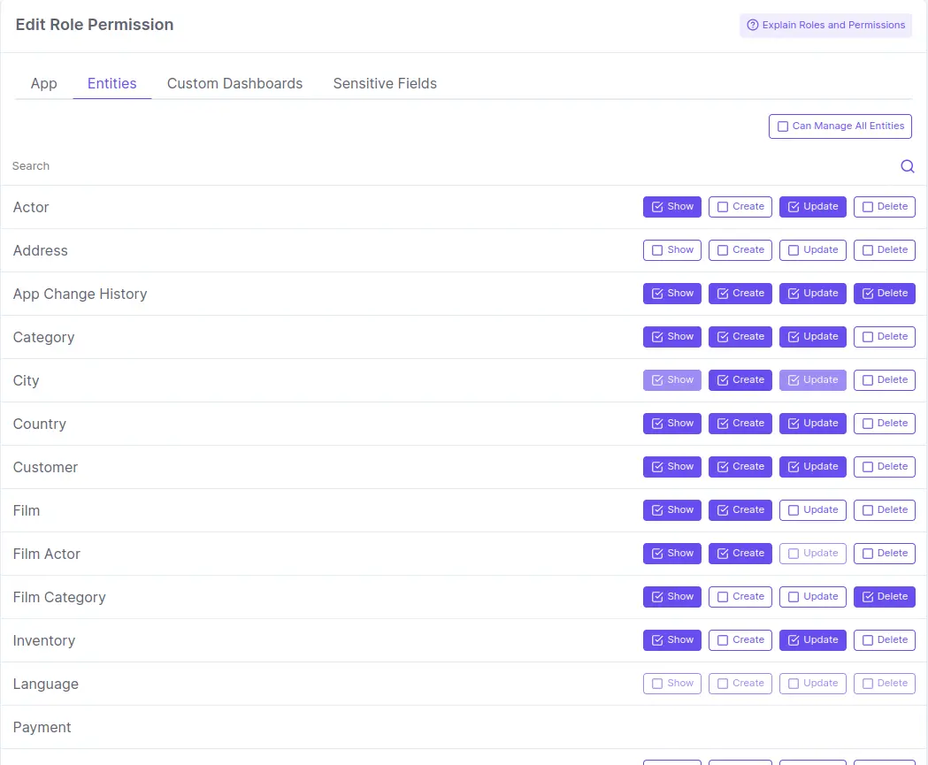Image resolution: width=928 pixels, height=765 pixels.
Task: Uncheck Delete for App Change History
Action: [884, 294]
